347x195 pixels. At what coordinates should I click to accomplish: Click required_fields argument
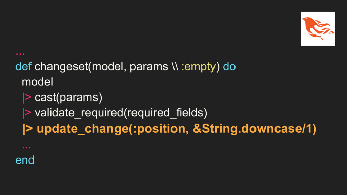coord(165,113)
